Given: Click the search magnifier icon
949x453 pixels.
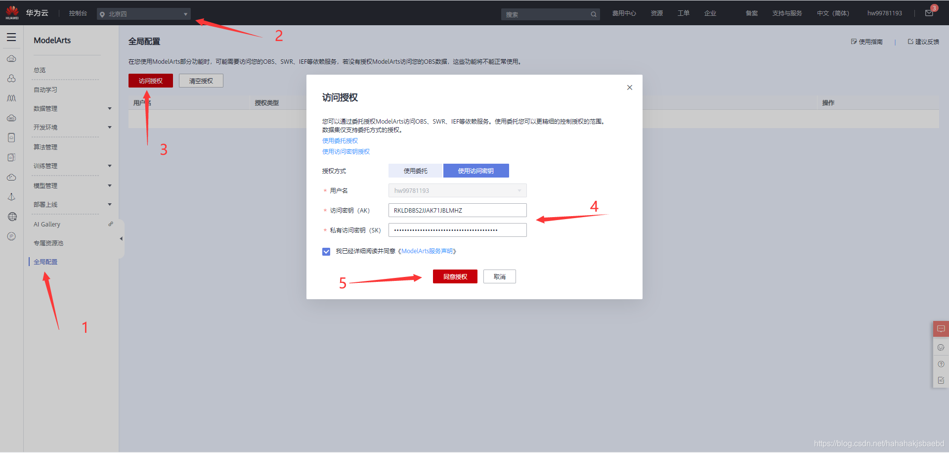Looking at the screenshot, I should [x=593, y=14].
